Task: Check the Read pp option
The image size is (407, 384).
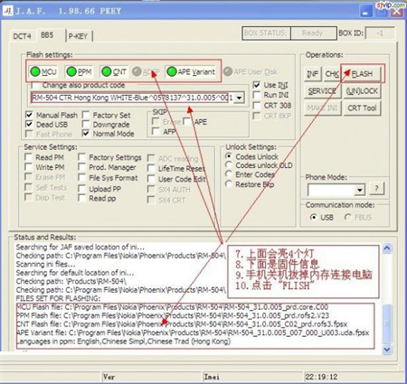Action: click(81, 198)
